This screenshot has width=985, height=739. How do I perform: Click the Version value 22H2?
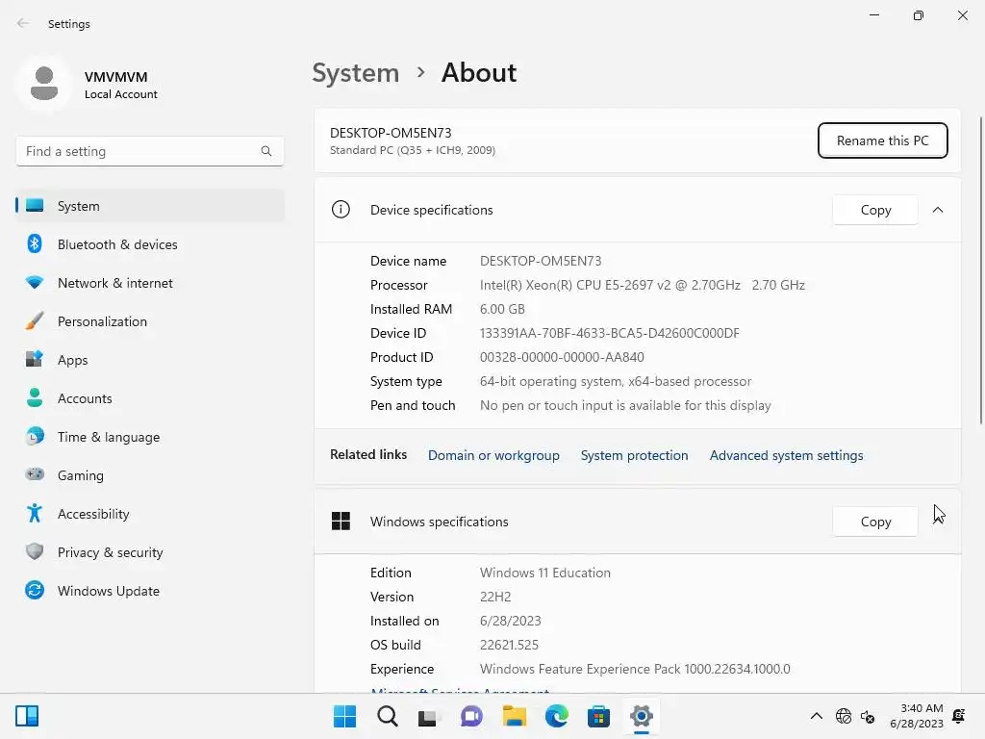[x=495, y=597]
